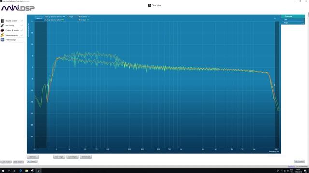This screenshot has width=309, height=173.
Task: Click the right dark frequency limit curtain
Action: [x=277, y=85]
